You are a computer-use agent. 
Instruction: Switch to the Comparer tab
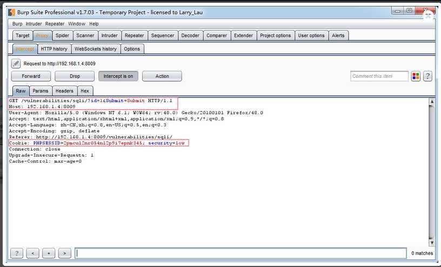217,36
